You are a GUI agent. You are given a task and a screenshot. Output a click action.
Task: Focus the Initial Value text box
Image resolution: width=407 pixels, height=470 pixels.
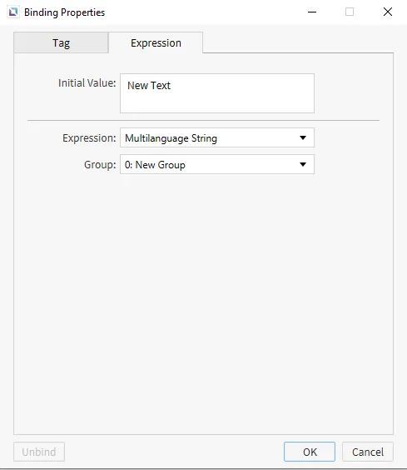(217, 93)
